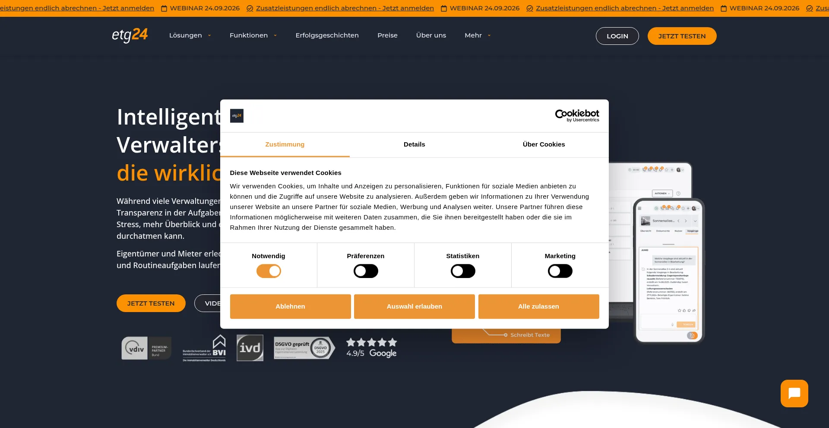This screenshot has height=428, width=829.
Task: Enable the Marketing cookie switch
Action: pos(560,271)
